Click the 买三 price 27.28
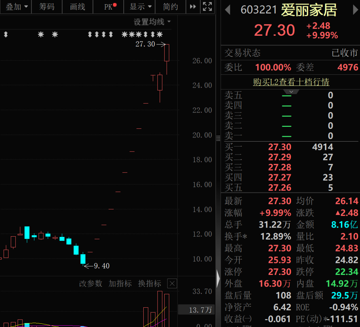Image resolution: width=360 pixels, height=327 pixels. (280, 167)
